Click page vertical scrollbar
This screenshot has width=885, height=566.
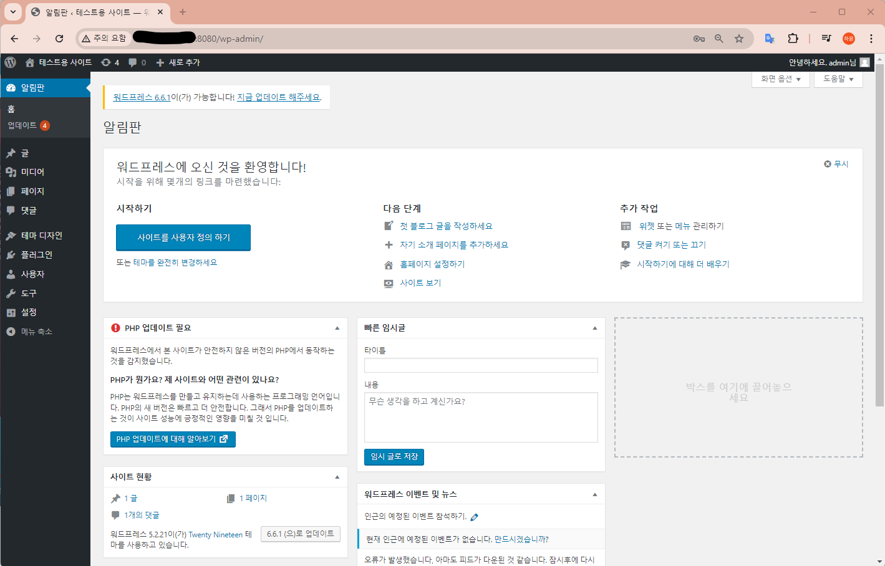pyautogui.click(x=880, y=234)
